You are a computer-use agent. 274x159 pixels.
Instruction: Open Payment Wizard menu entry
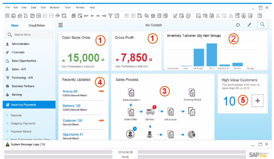[21, 131]
